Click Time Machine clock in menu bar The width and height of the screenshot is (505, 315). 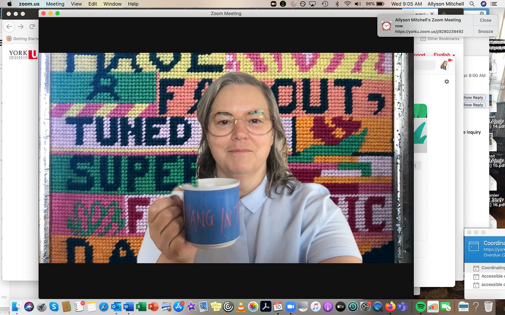coord(325,4)
